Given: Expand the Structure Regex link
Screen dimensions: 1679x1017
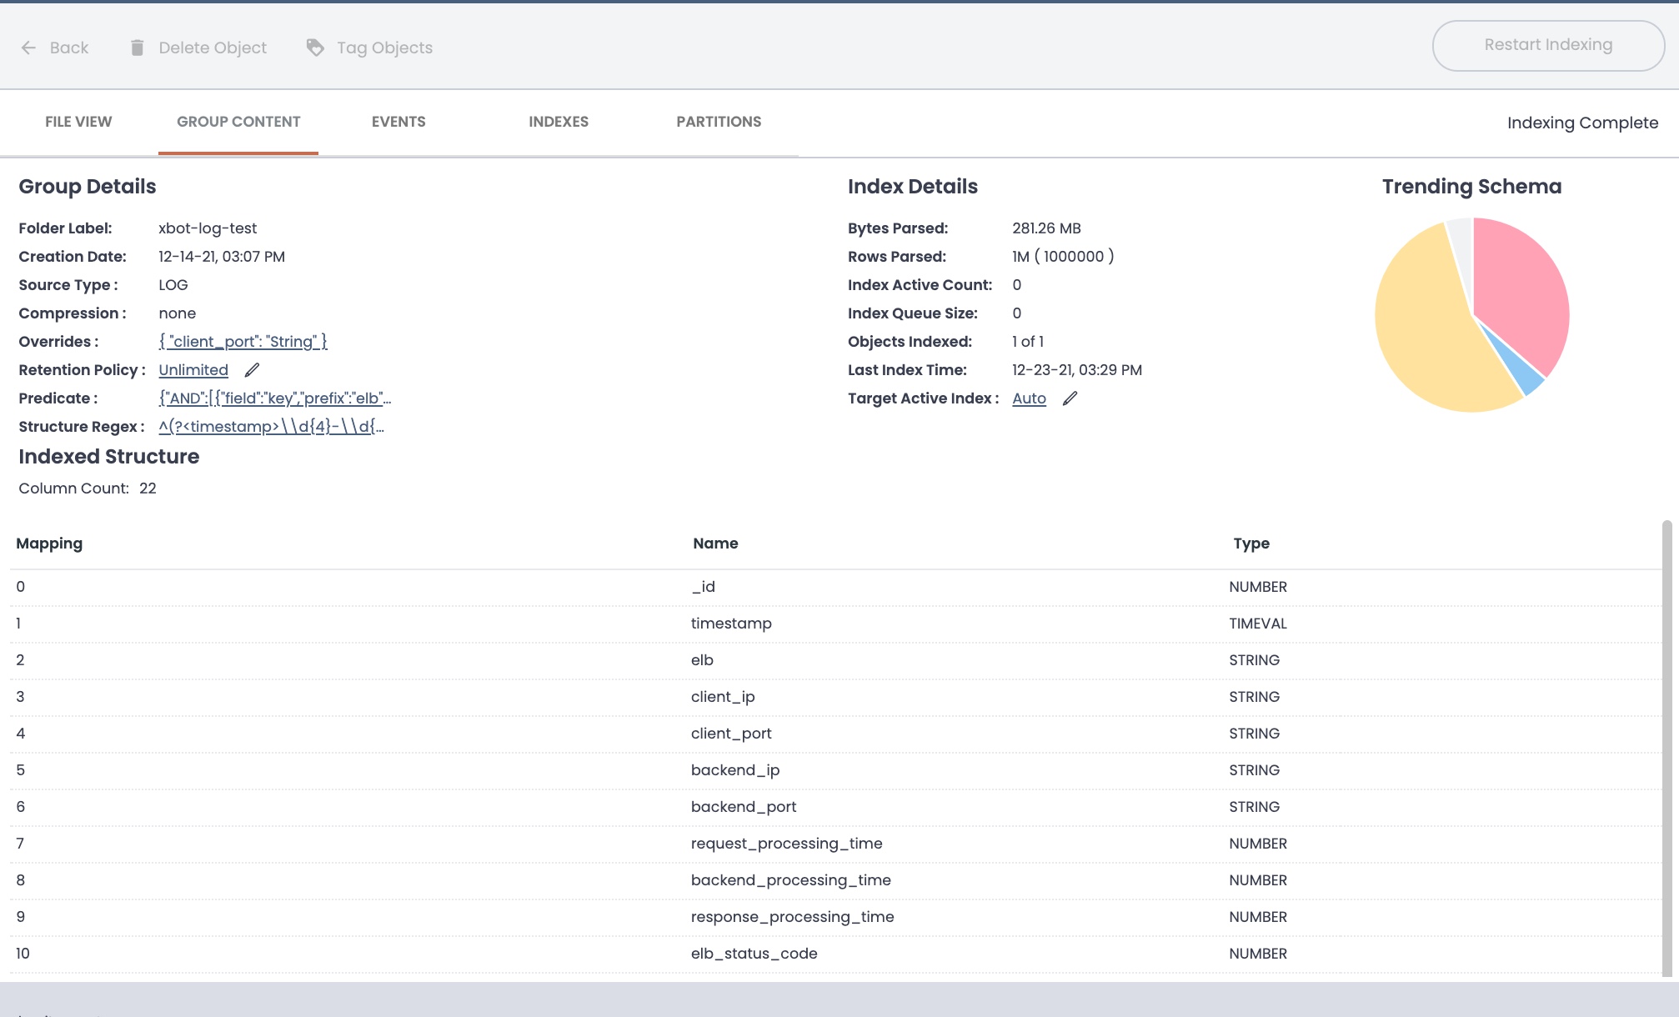Looking at the screenshot, I should point(271,427).
